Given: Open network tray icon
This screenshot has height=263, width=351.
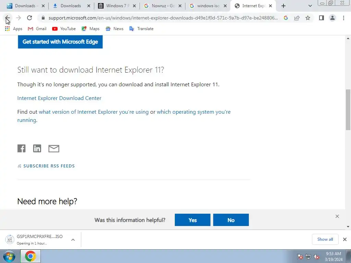Looking at the screenshot, I should point(308,257).
